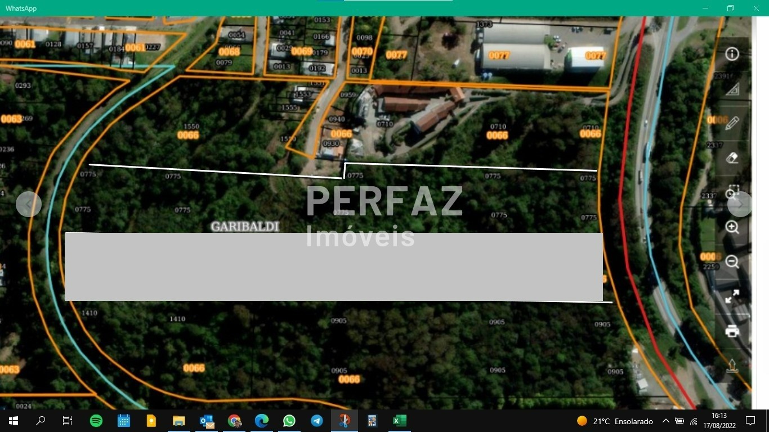The height and width of the screenshot is (432, 769).
Task: Click the info icon in map toolbar
Action: [x=732, y=54]
